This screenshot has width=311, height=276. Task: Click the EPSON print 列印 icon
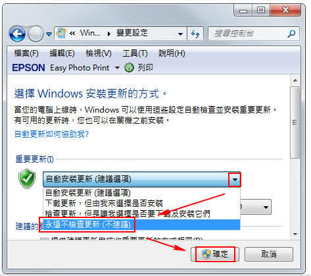pyautogui.click(x=129, y=67)
